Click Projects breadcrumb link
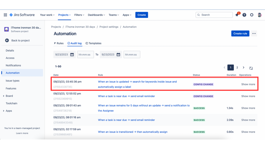Image resolution: width=265 pixels, height=149 pixels. (x=56, y=27)
